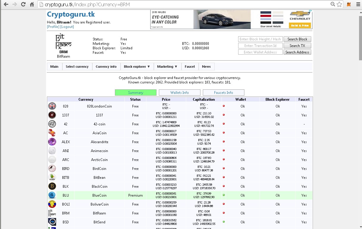The image size is (362, 229).
Task: Open the Faucet menu item
Action: pyautogui.click(x=190, y=67)
